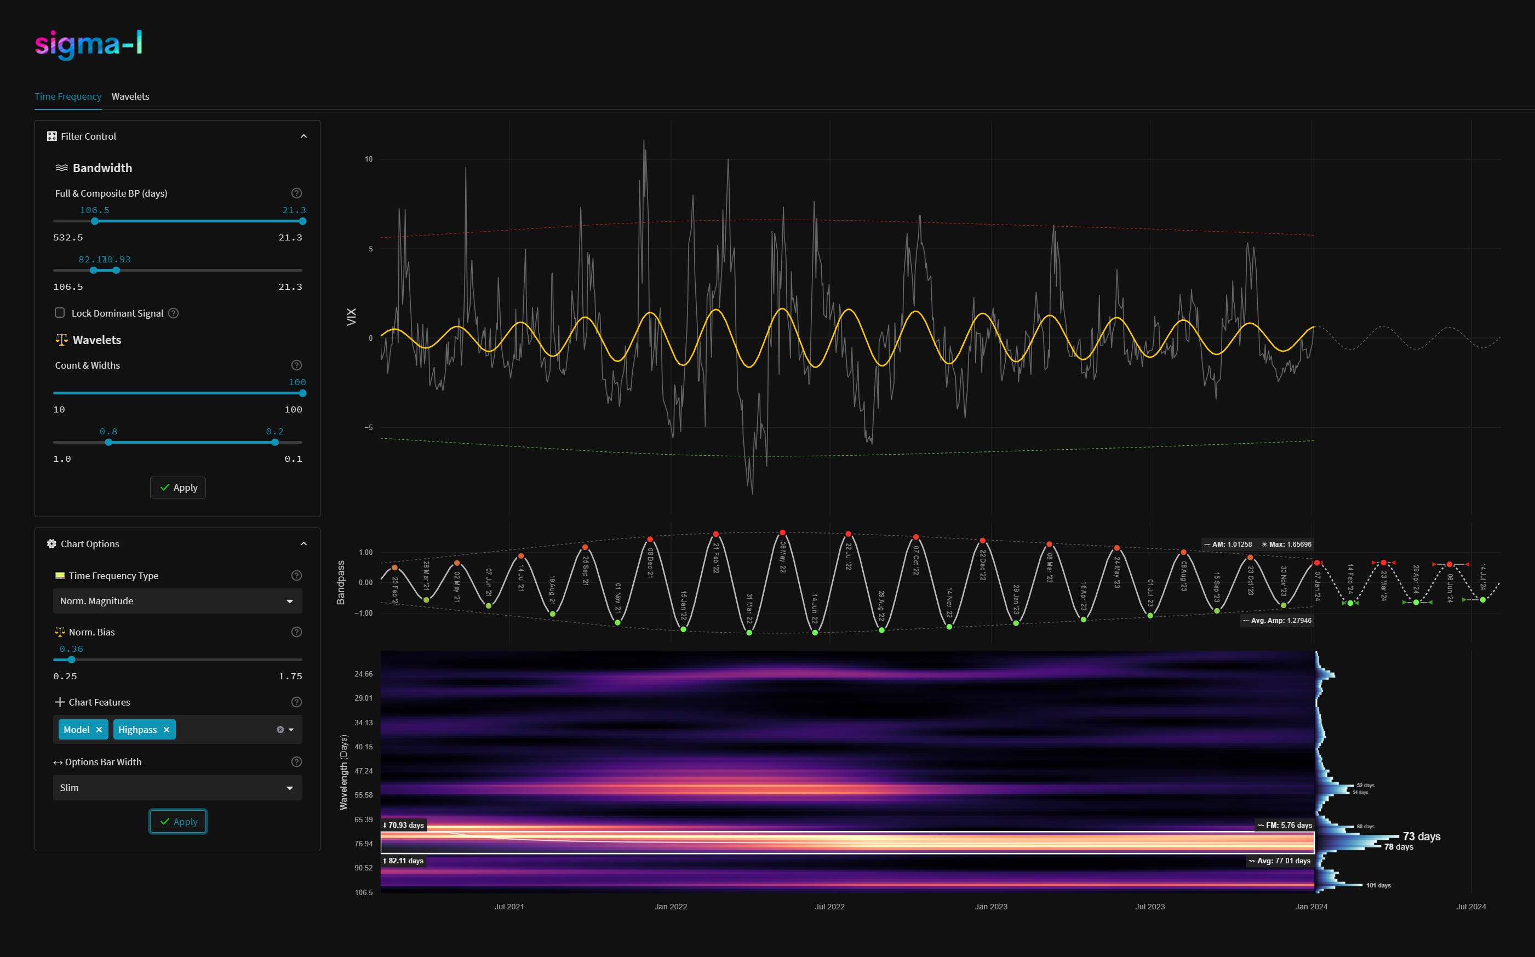Click the 106.5 Full BP slider handle
The width and height of the screenshot is (1535, 957).
pos(95,221)
